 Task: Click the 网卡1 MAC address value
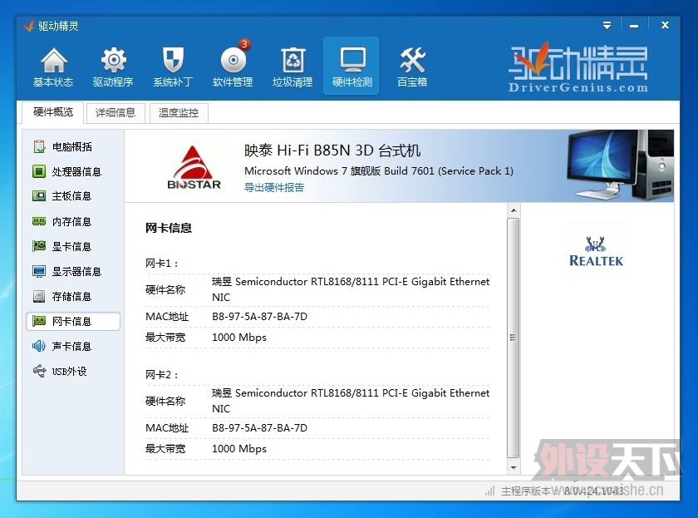pyautogui.click(x=259, y=317)
